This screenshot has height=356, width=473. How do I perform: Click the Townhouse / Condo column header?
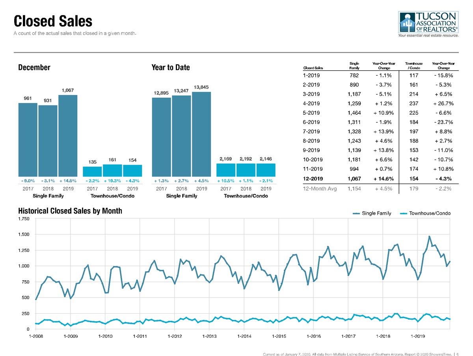415,66
